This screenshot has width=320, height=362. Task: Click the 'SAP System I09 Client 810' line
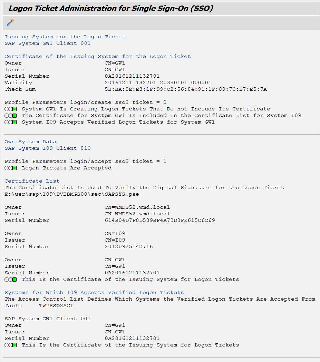coord(47,148)
